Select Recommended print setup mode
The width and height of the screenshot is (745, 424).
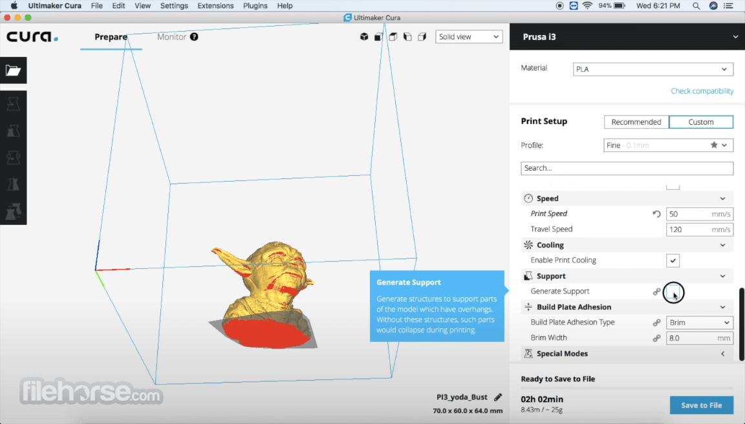pyautogui.click(x=636, y=122)
